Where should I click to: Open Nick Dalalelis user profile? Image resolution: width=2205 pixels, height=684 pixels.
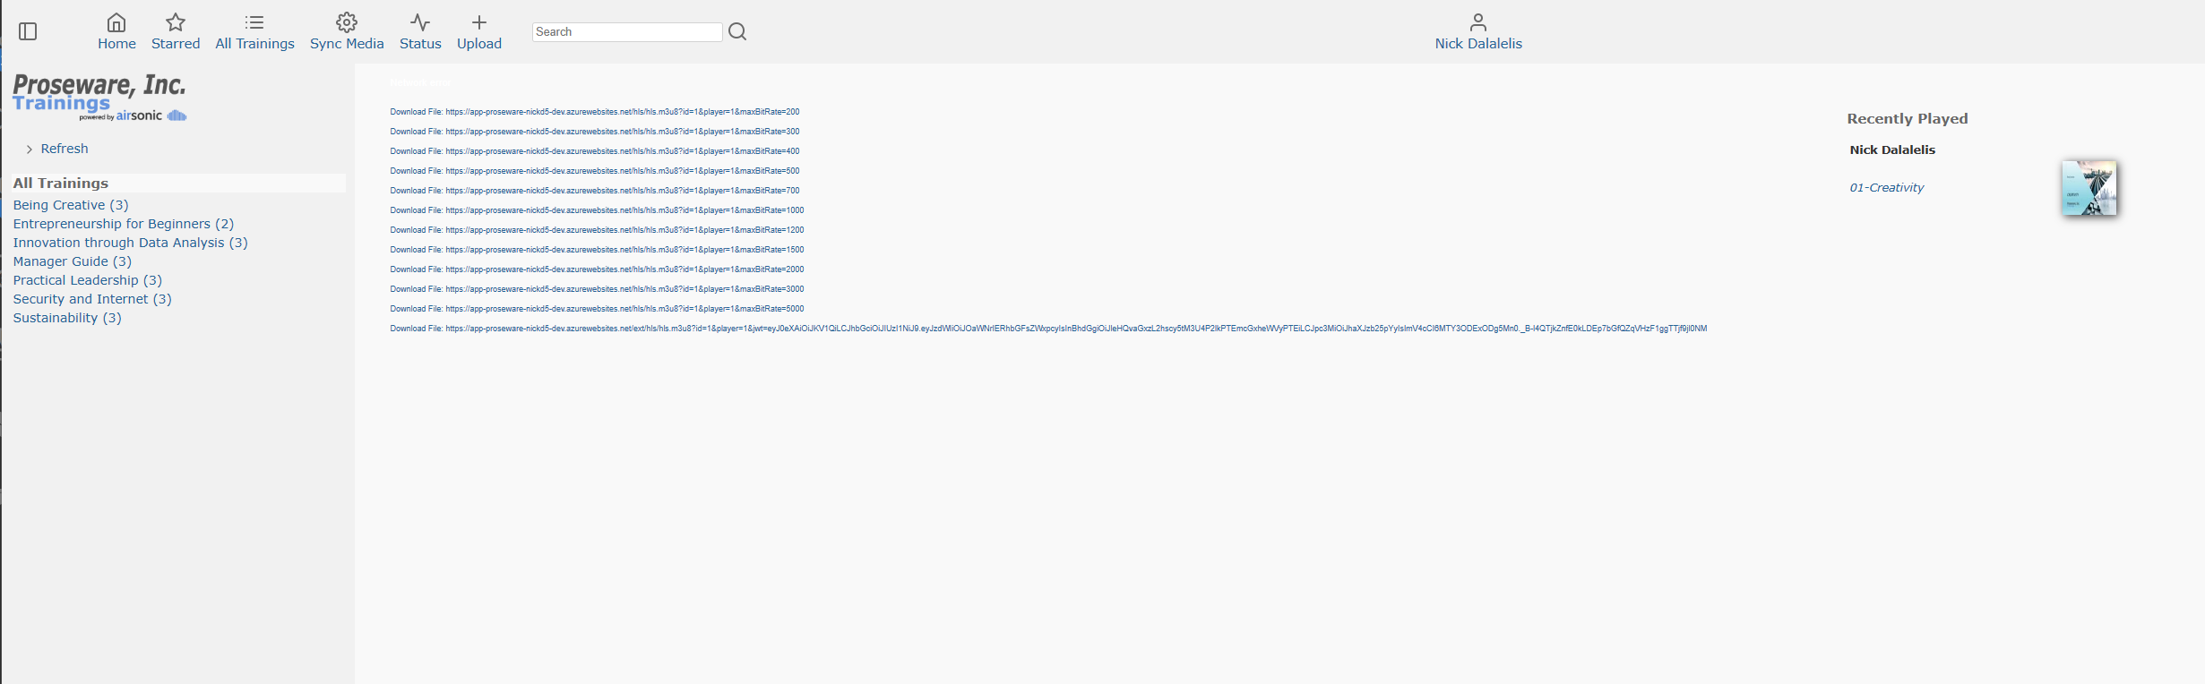(x=1478, y=32)
